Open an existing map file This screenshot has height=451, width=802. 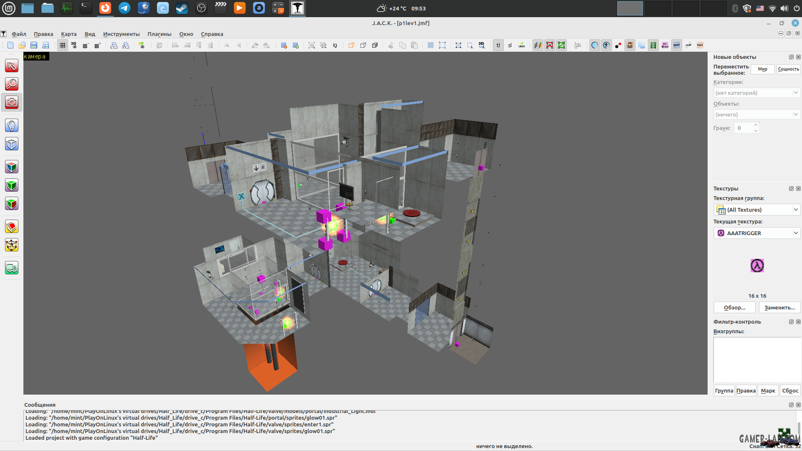tap(22, 45)
